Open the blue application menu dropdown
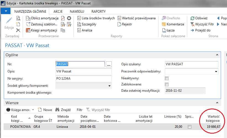This screenshot has height=138, width=227. click(6, 11)
